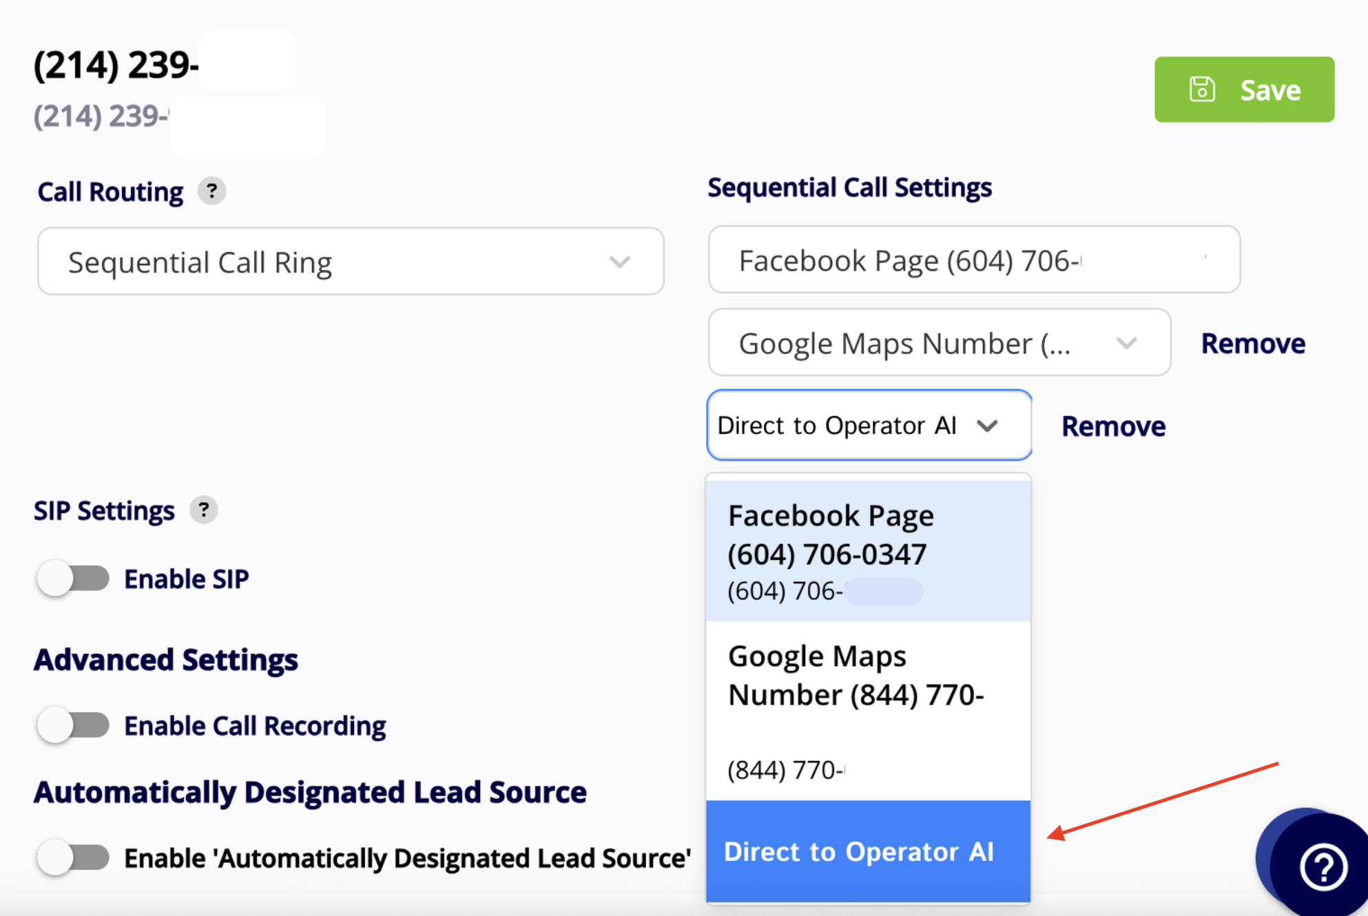Toggle Enable SIP switch
Screen dimensions: 1368x916
pyautogui.click(x=73, y=579)
